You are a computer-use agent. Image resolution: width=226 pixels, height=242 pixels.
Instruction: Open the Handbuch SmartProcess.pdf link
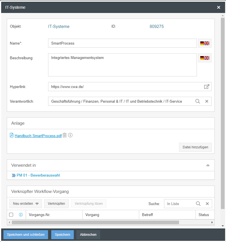click(x=38, y=136)
